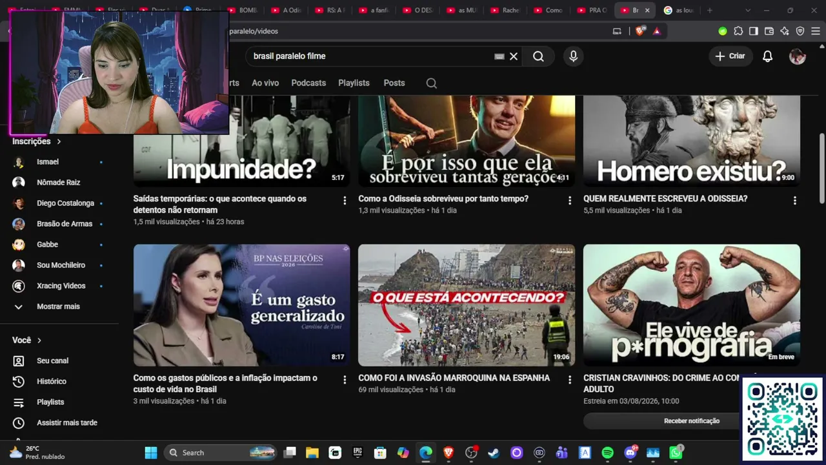Switch to the Ao vivo channel tab

tap(265, 83)
